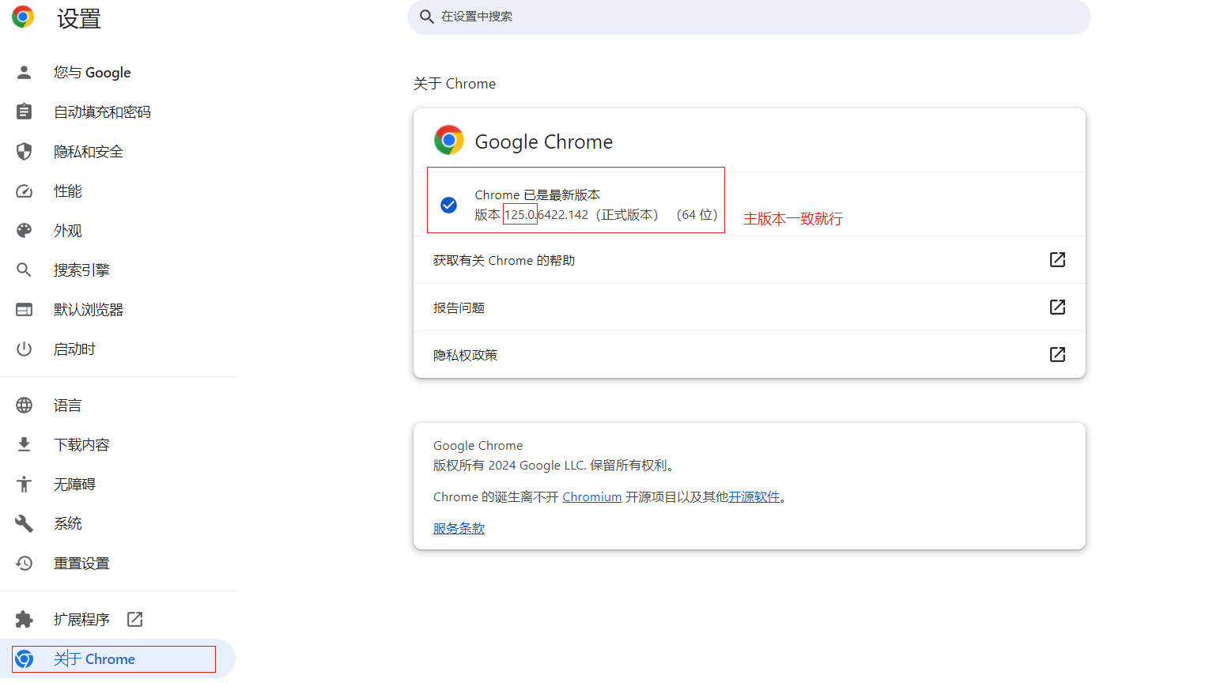This screenshot has height=683, width=1209.
Task: Follow the Chromium hyperlink
Action: (592, 497)
